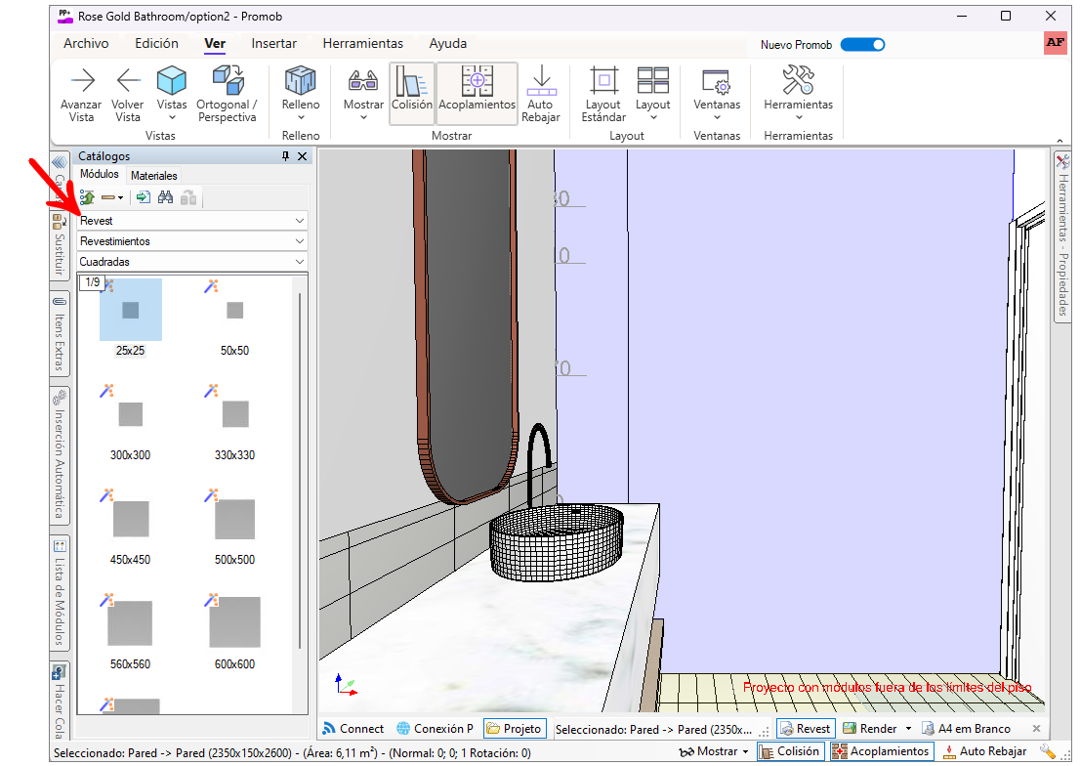The height and width of the screenshot is (766, 1080).
Task: Click the catalog tree up-arrow icon
Action: (88, 197)
